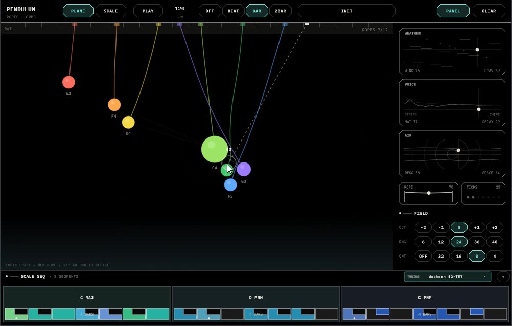
Task: Toggle the PANEL button
Action: point(453,11)
